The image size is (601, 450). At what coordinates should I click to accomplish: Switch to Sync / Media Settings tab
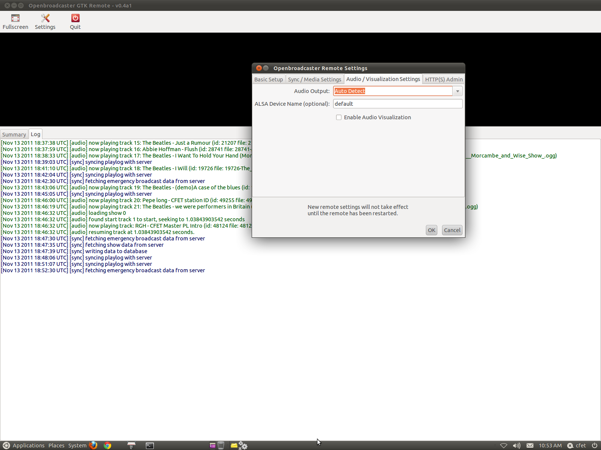[314, 79]
